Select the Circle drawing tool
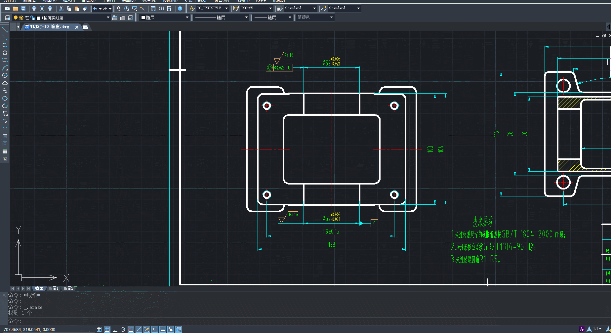 (x=5, y=75)
